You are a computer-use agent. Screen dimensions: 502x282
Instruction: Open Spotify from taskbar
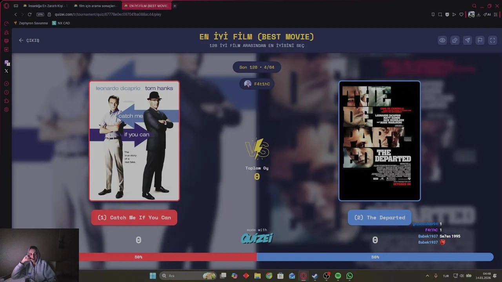(x=338, y=276)
